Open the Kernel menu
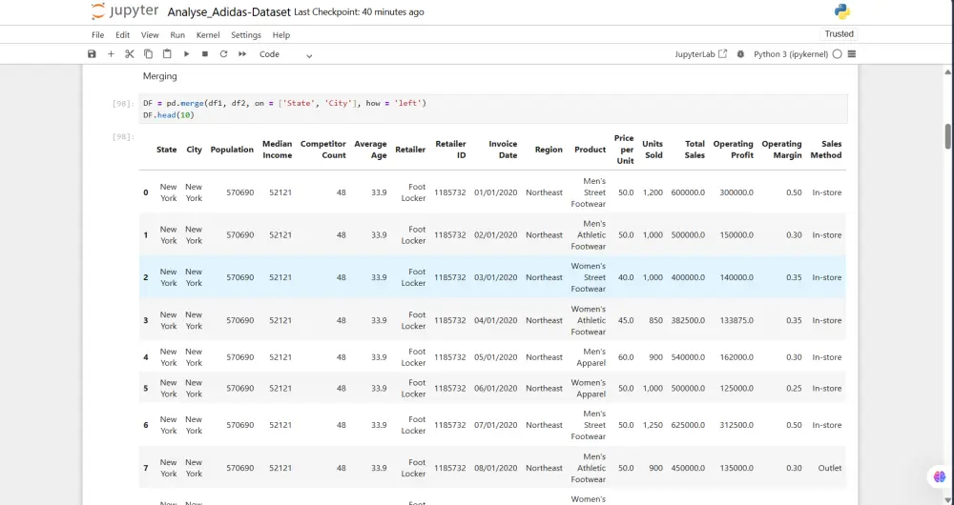Screen dimensions: 954x505 pyautogui.click(x=208, y=35)
